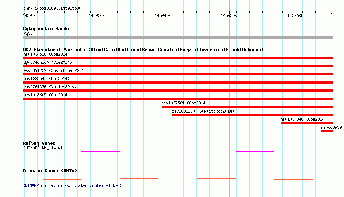Click the 145960k ruler position marker
Viewport: 344px width, 197px height.
(295, 15)
